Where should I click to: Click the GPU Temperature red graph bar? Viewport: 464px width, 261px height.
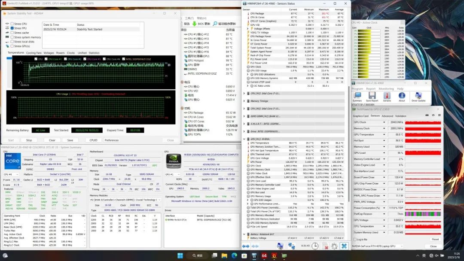point(423,134)
